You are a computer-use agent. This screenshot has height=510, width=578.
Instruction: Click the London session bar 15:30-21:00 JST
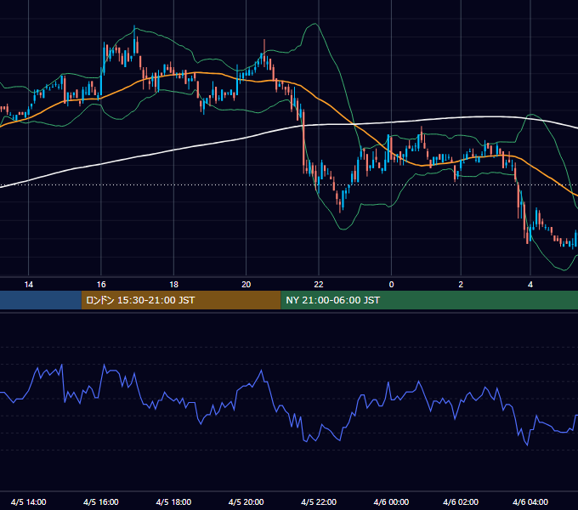[x=181, y=300]
